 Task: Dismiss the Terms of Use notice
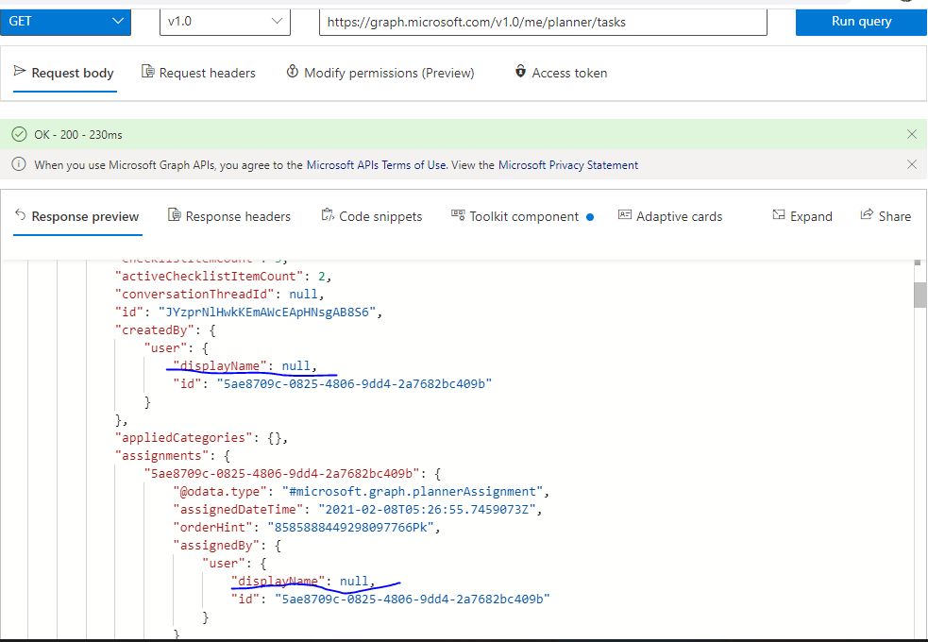pos(911,164)
